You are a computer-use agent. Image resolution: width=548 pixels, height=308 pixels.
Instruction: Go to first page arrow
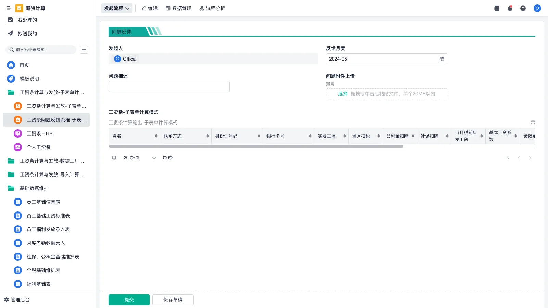pos(508,158)
